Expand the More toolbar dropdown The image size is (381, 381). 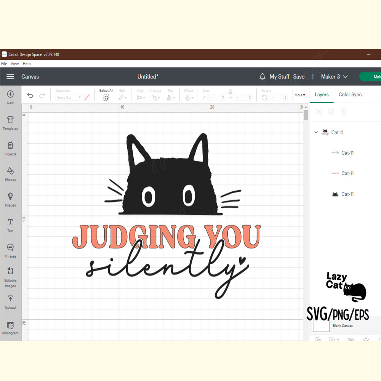click(300, 95)
